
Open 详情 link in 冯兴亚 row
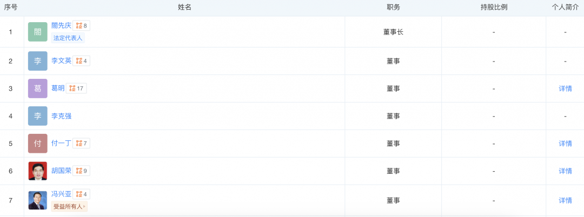coord(565,200)
